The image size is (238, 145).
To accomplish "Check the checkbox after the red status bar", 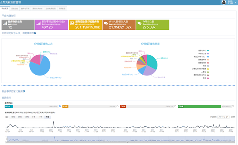I will pyautogui.click(x=175, y=106).
